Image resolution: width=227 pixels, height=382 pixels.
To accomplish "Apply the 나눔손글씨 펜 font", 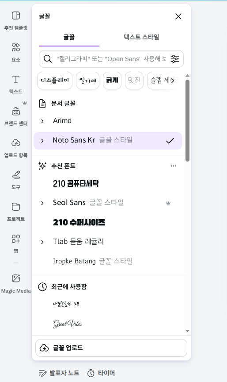I will click(66, 304).
